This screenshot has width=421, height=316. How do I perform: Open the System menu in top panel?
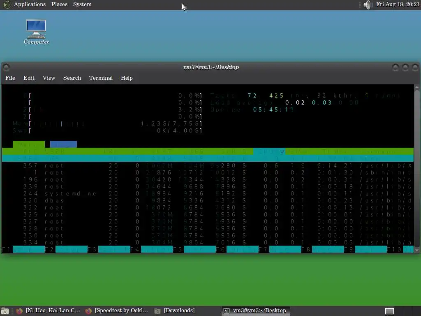(x=82, y=5)
